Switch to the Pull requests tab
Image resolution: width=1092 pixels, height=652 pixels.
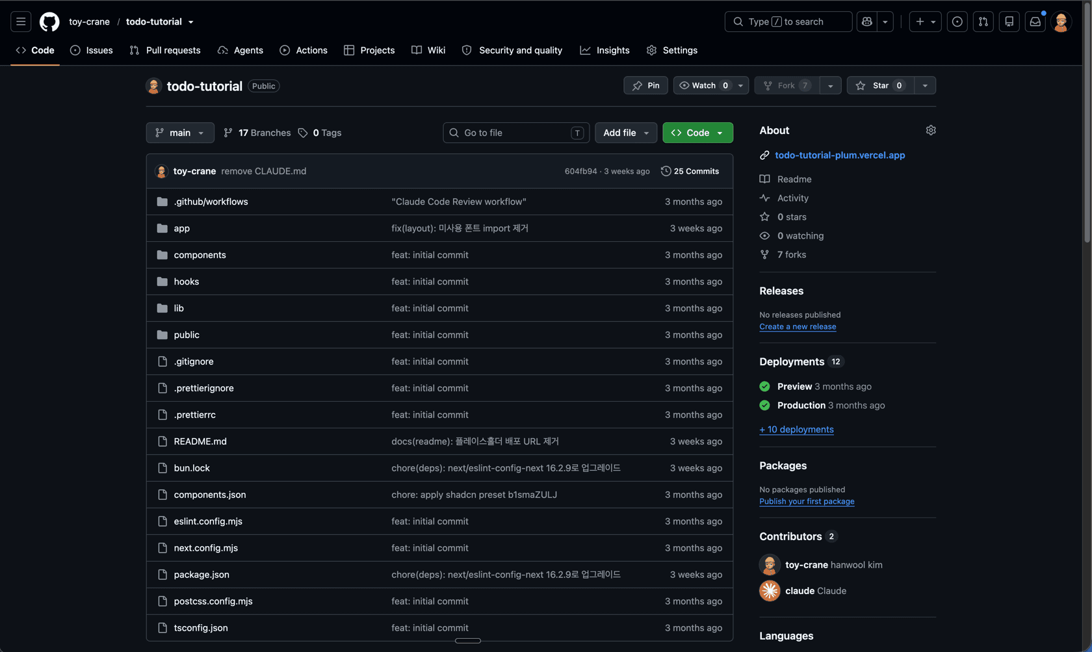click(165, 50)
